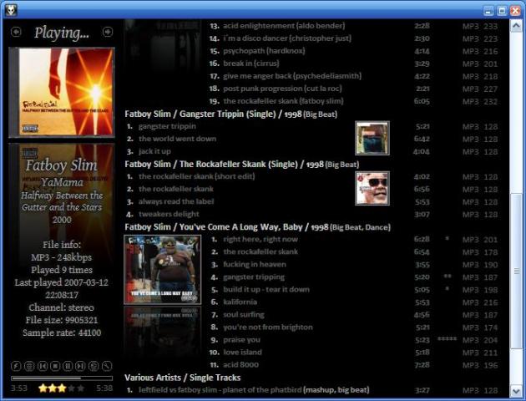Click the app icon in title bar
The width and height of the screenshot is (526, 401).
click(11, 10)
